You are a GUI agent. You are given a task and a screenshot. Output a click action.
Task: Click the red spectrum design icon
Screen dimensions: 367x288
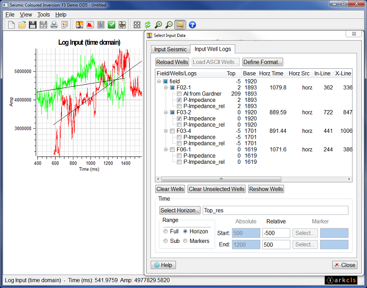pyautogui.click(x=90, y=25)
